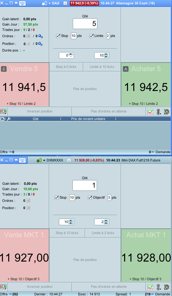
Task: Open the wrench settings icon in DAX toolbar
Action: tap(167, 112)
